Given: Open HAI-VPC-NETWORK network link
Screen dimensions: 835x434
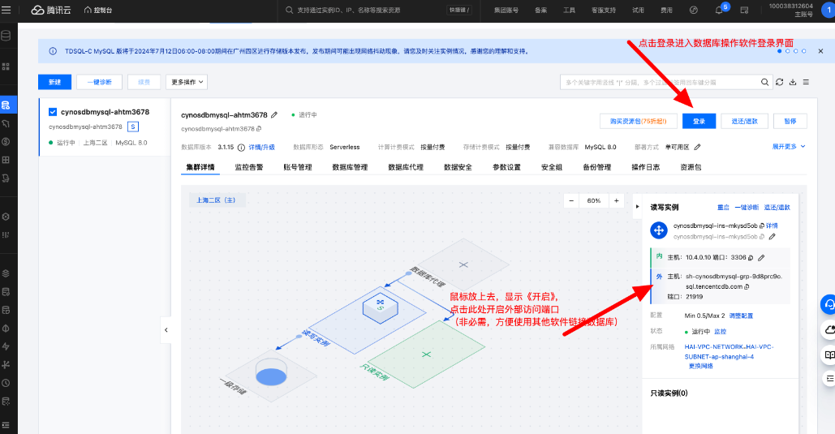Looking at the screenshot, I should [x=729, y=351].
